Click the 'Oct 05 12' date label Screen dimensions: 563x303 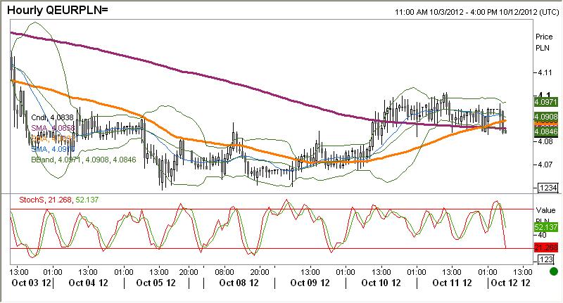coord(156,283)
